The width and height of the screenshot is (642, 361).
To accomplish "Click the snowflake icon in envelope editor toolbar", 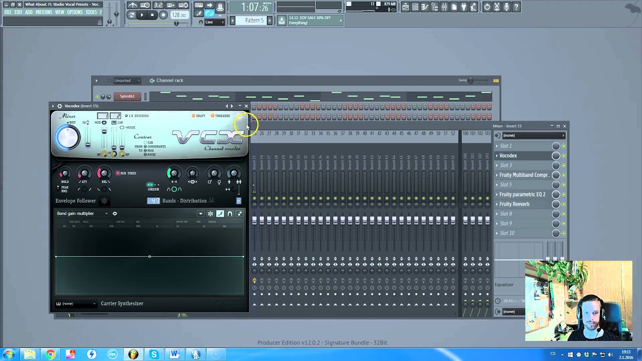I will pyautogui.click(x=210, y=214).
